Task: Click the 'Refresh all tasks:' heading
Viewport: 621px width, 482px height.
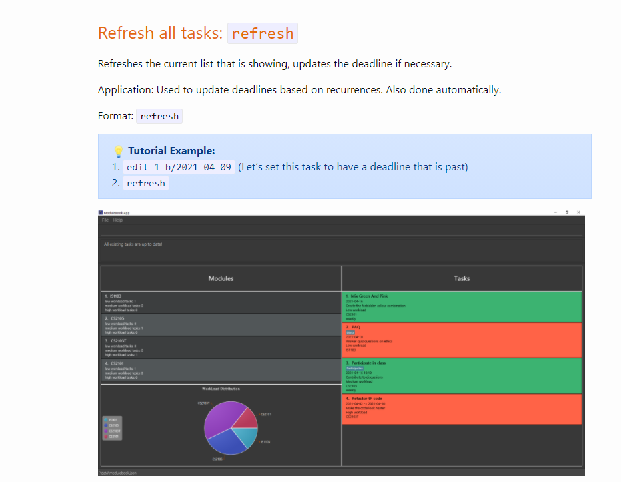Action: pyautogui.click(x=160, y=33)
